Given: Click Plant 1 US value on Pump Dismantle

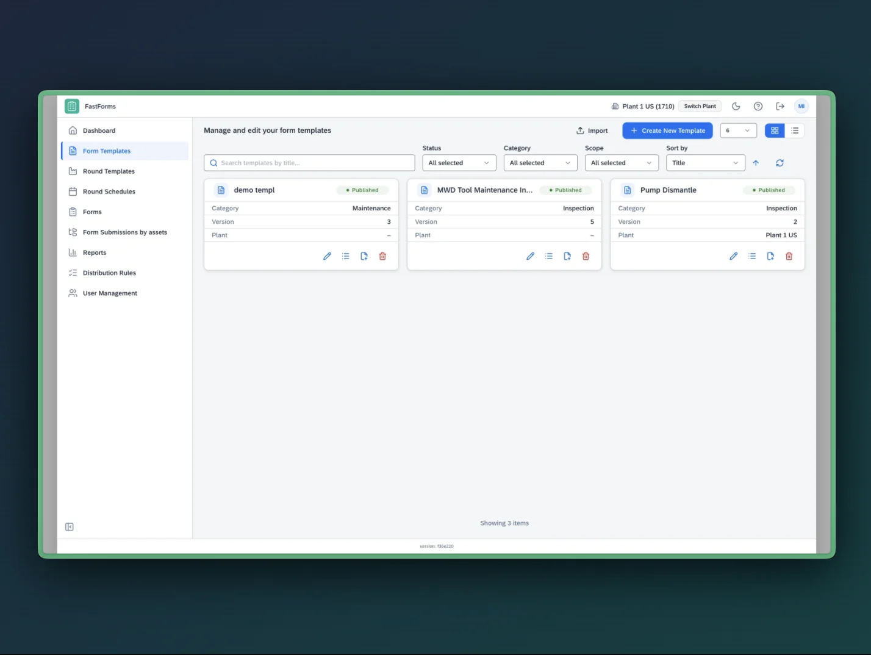Looking at the screenshot, I should coord(781,235).
